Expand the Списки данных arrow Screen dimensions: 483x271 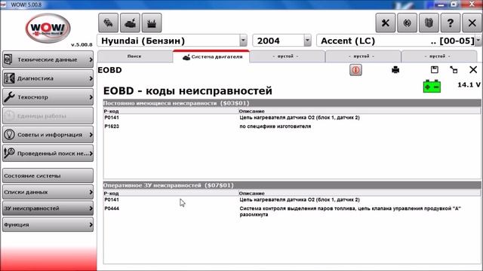coord(91,192)
